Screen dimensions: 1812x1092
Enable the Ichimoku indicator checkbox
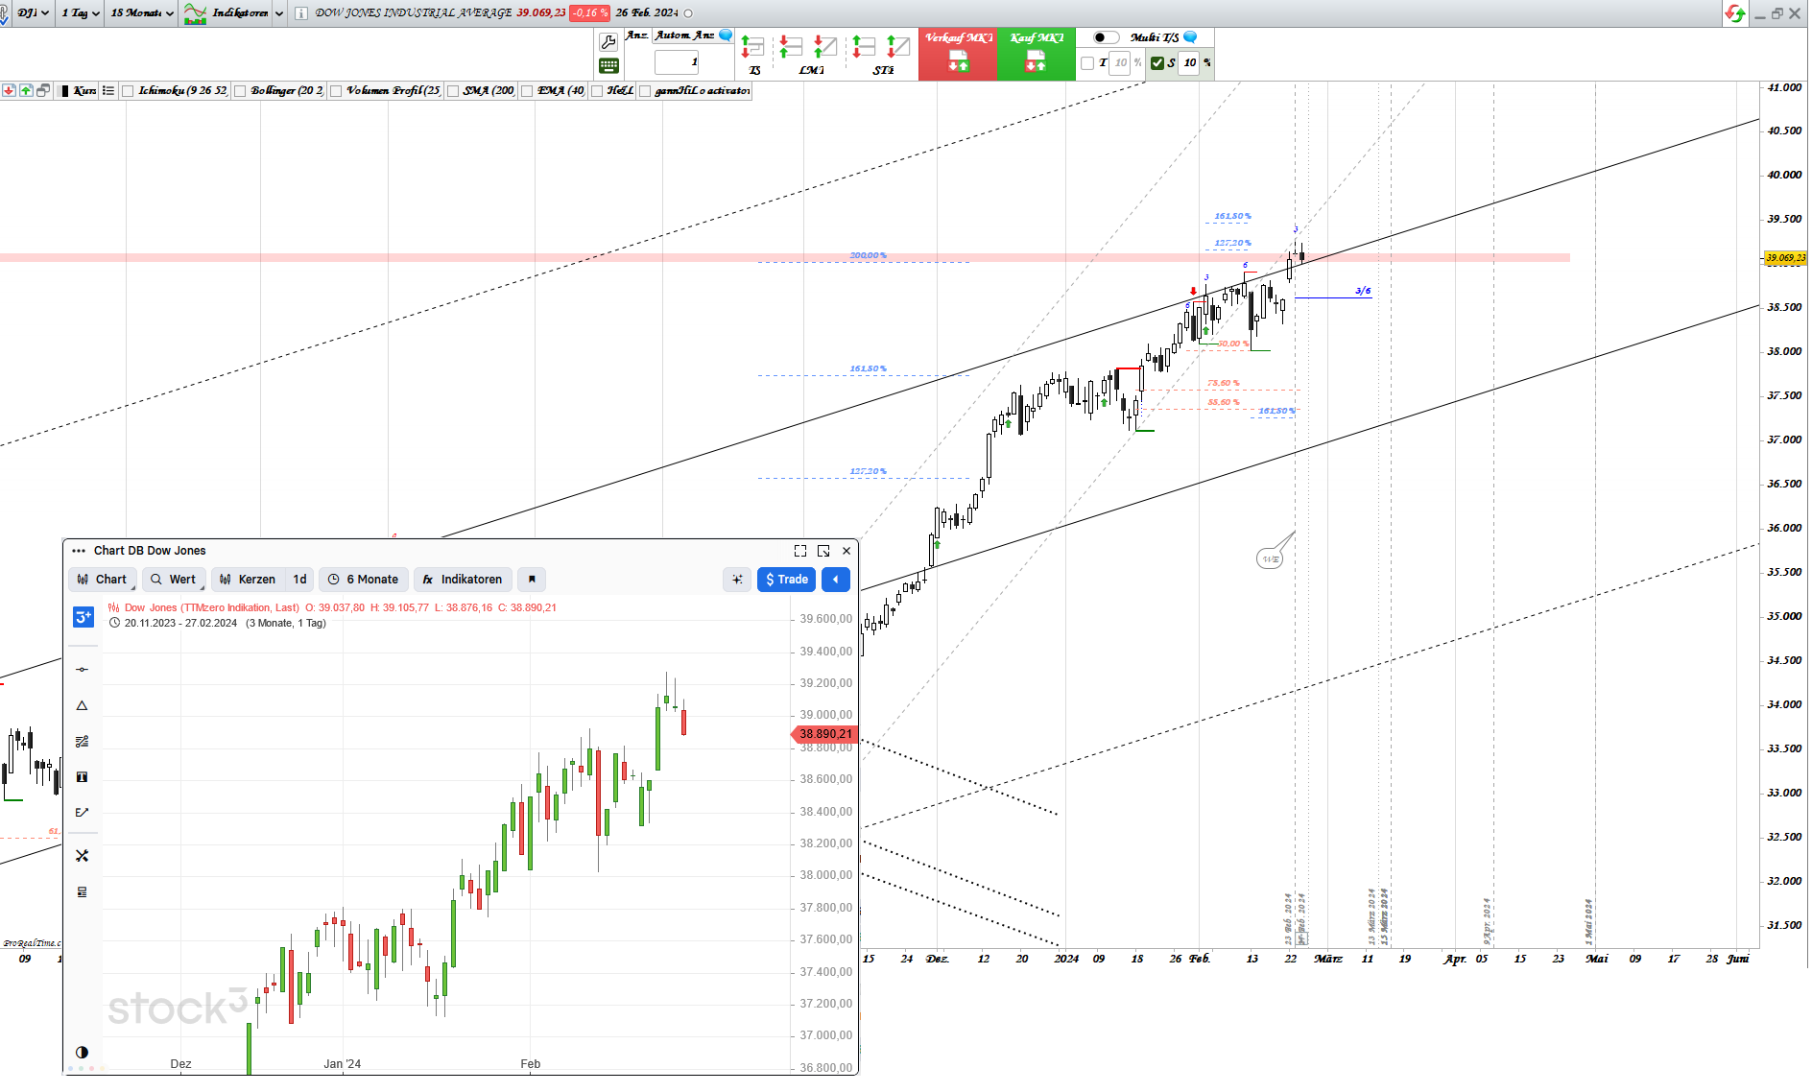pos(128,91)
